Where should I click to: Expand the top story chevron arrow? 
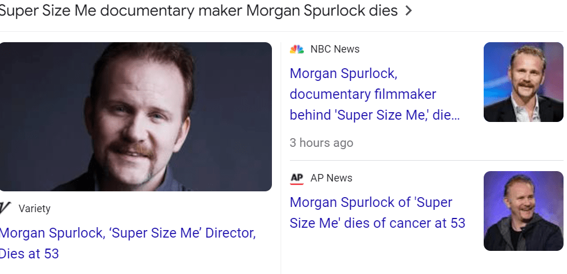coord(408,11)
